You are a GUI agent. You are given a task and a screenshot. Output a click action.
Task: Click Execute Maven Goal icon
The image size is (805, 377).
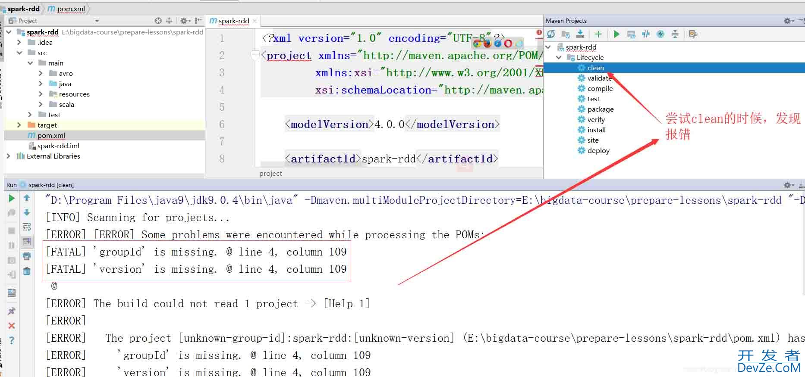pyautogui.click(x=631, y=34)
